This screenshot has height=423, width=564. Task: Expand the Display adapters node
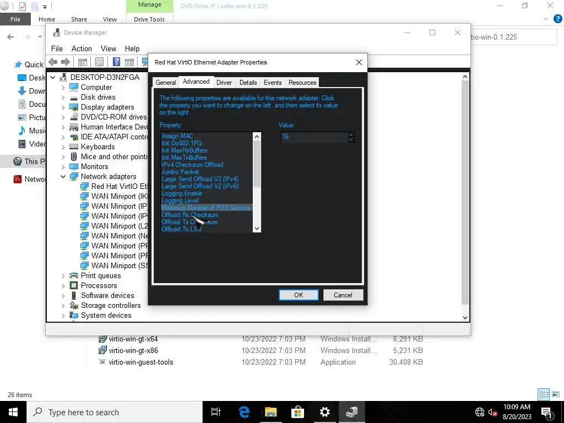pos(63,107)
